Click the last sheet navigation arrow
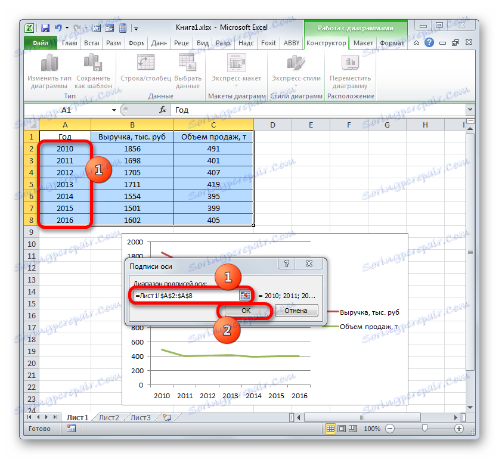 coord(55,417)
